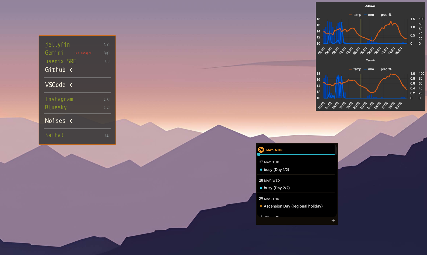This screenshot has width=427, height=255.
Task: Select the 28 MAY, WED date header
Action: (269, 181)
